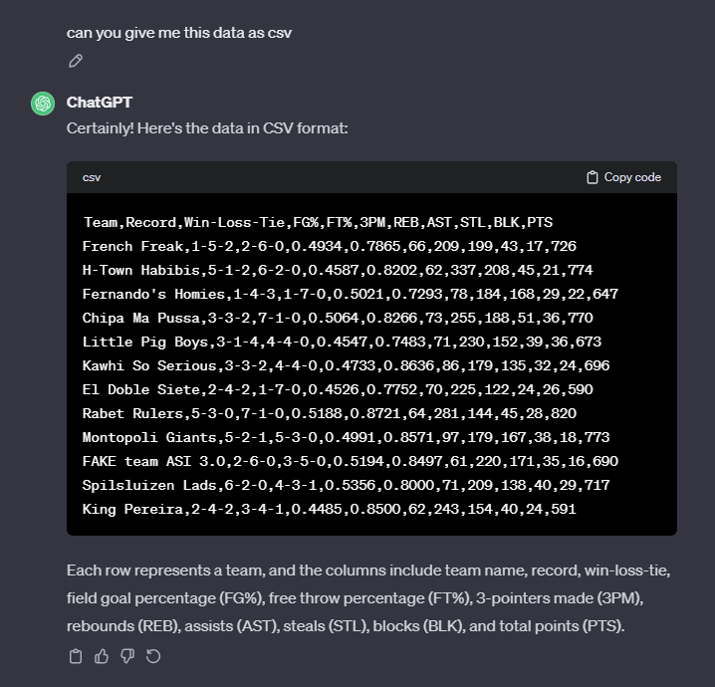Click the 'Certainly! Here's the data' intro text
Image resolution: width=715 pixels, height=687 pixels.
pos(207,129)
